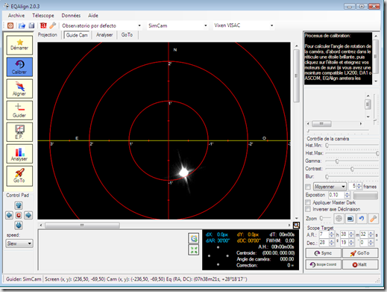Move telescope right with Control Pad arrow
387x292 pixels.
click(x=28, y=215)
